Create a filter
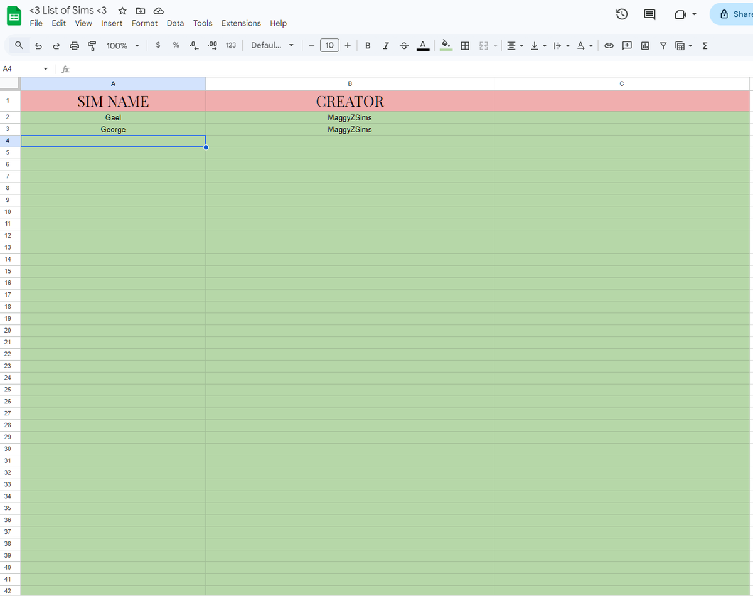This screenshot has height=596, width=753. (663, 45)
